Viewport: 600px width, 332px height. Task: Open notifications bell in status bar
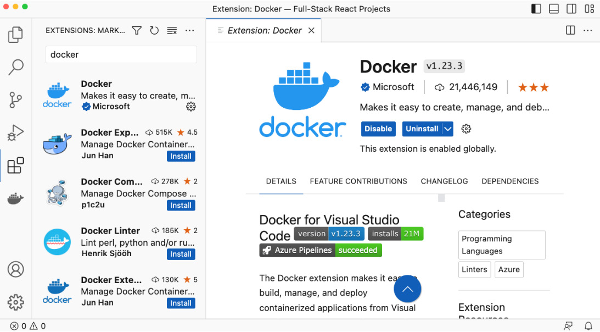point(588,326)
